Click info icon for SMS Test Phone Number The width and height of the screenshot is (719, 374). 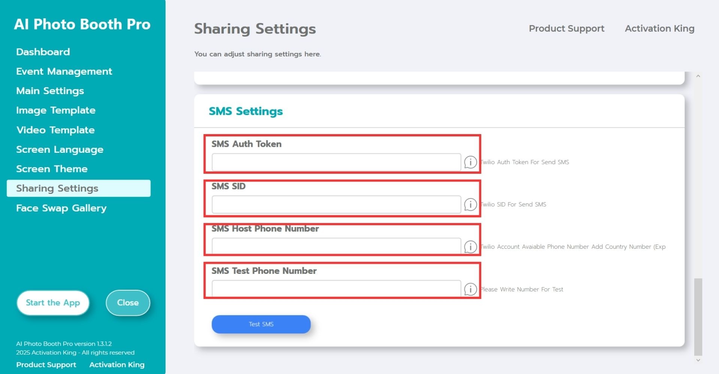coord(470,289)
